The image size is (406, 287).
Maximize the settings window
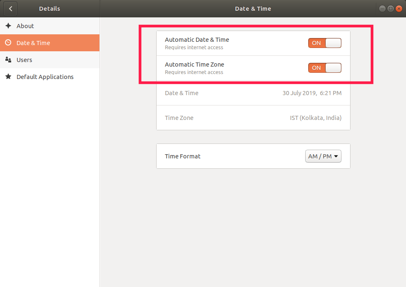[x=390, y=9]
